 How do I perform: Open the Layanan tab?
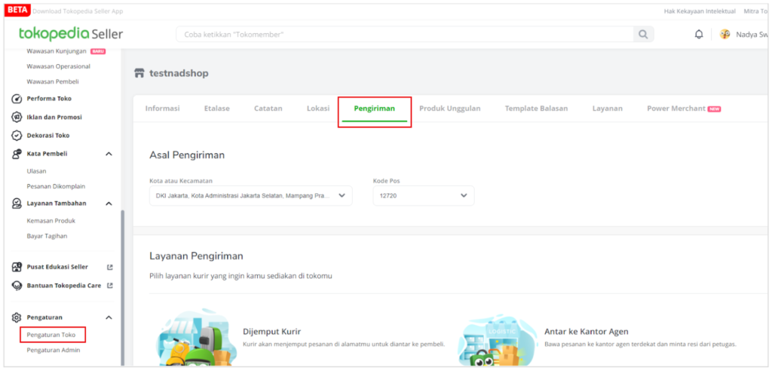607,109
